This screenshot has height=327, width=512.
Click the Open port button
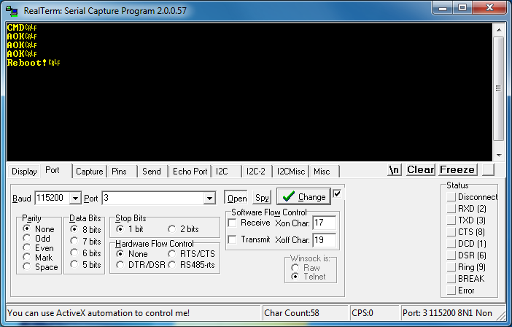click(x=237, y=198)
